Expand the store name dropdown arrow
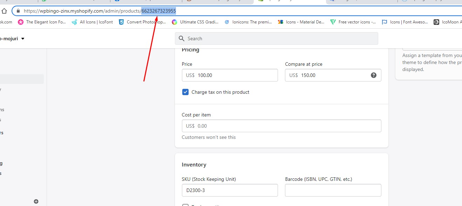This screenshot has width=462, height=206. [23, 39]
